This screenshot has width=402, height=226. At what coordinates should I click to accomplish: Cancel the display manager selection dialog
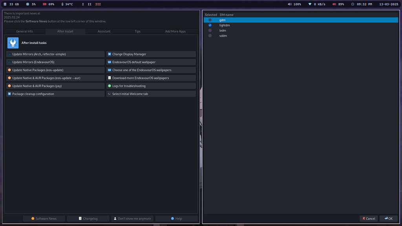[x=368, y=219]
